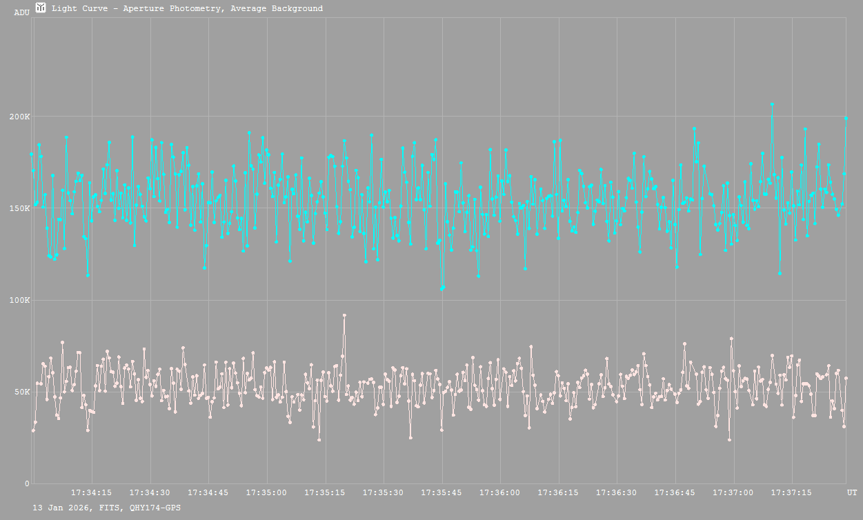Select the highest pink data point peak

pos(344,315)
